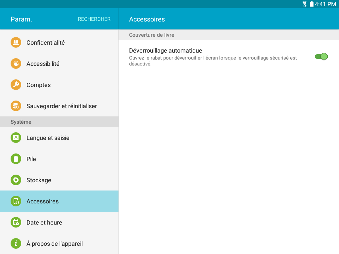Tap the Comptes key icon

[x=16, y=85]
